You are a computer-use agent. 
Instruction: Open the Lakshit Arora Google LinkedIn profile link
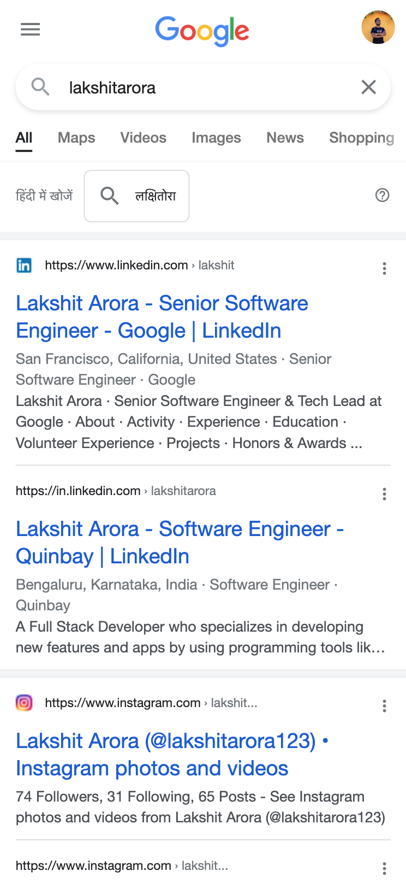pos(162,317)
